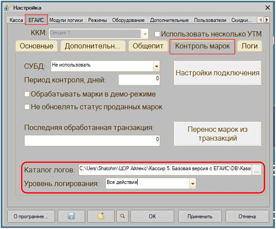Open the 'Общепит' sub-tab

tap(148, 46)
